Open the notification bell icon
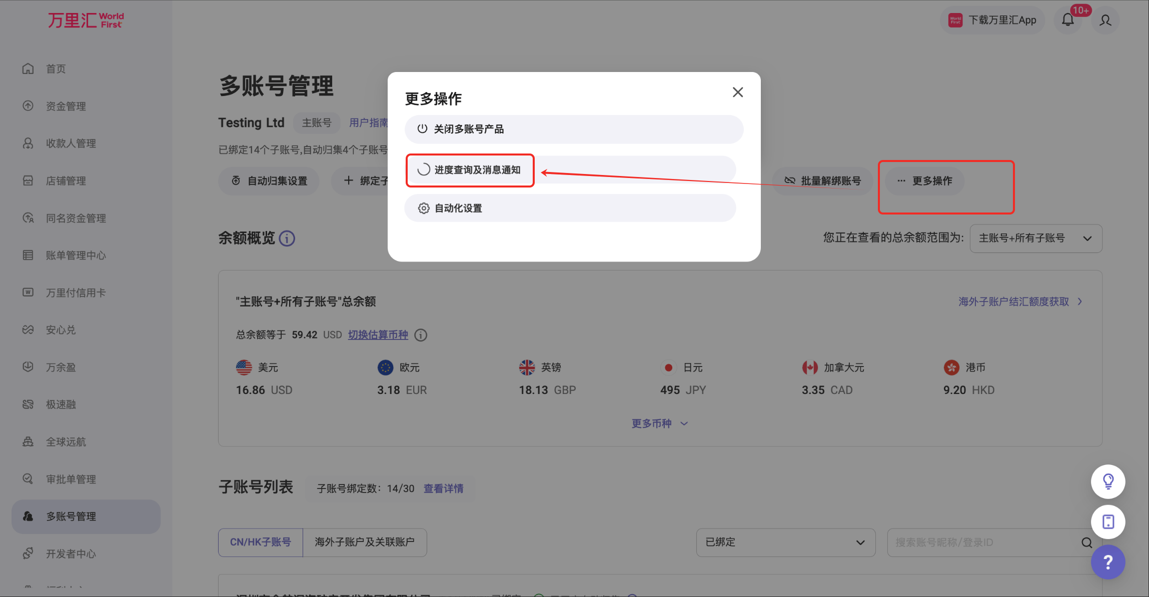Image resolution: width=1149 pixels, height=597 pixels. point(1068,20)
